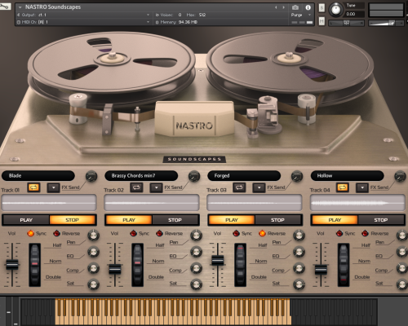Enable Sync LED on Track 01

coord(30,233)
